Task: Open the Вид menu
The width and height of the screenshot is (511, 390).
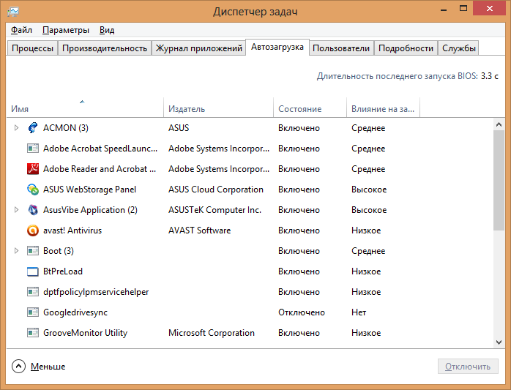Action: point(107,30)
